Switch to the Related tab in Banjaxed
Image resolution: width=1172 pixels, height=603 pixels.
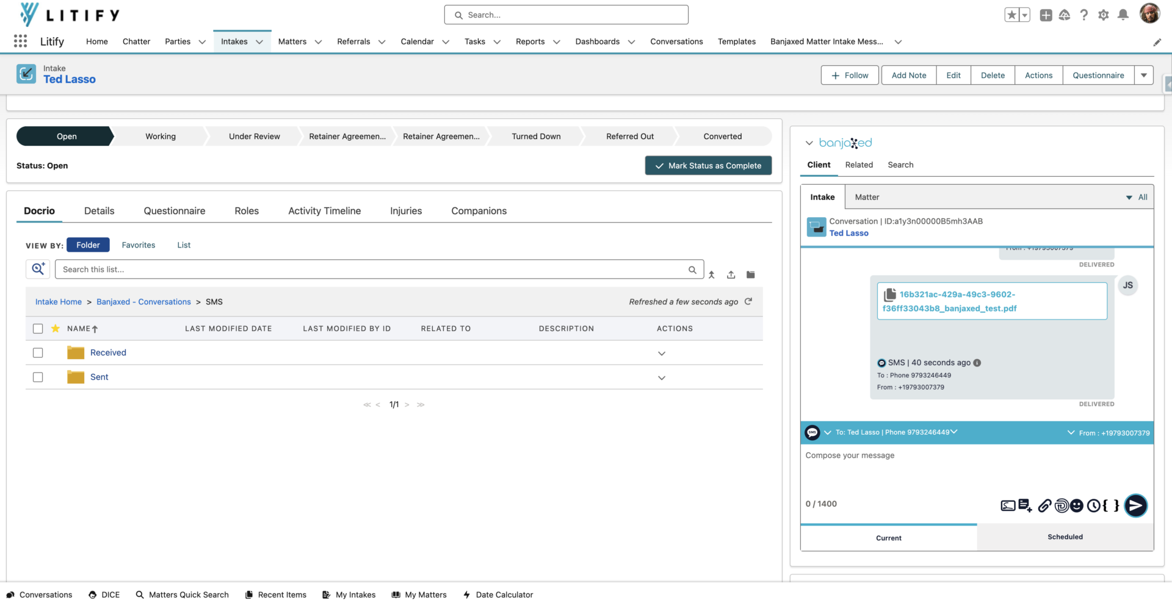click(x=859, y=165)
